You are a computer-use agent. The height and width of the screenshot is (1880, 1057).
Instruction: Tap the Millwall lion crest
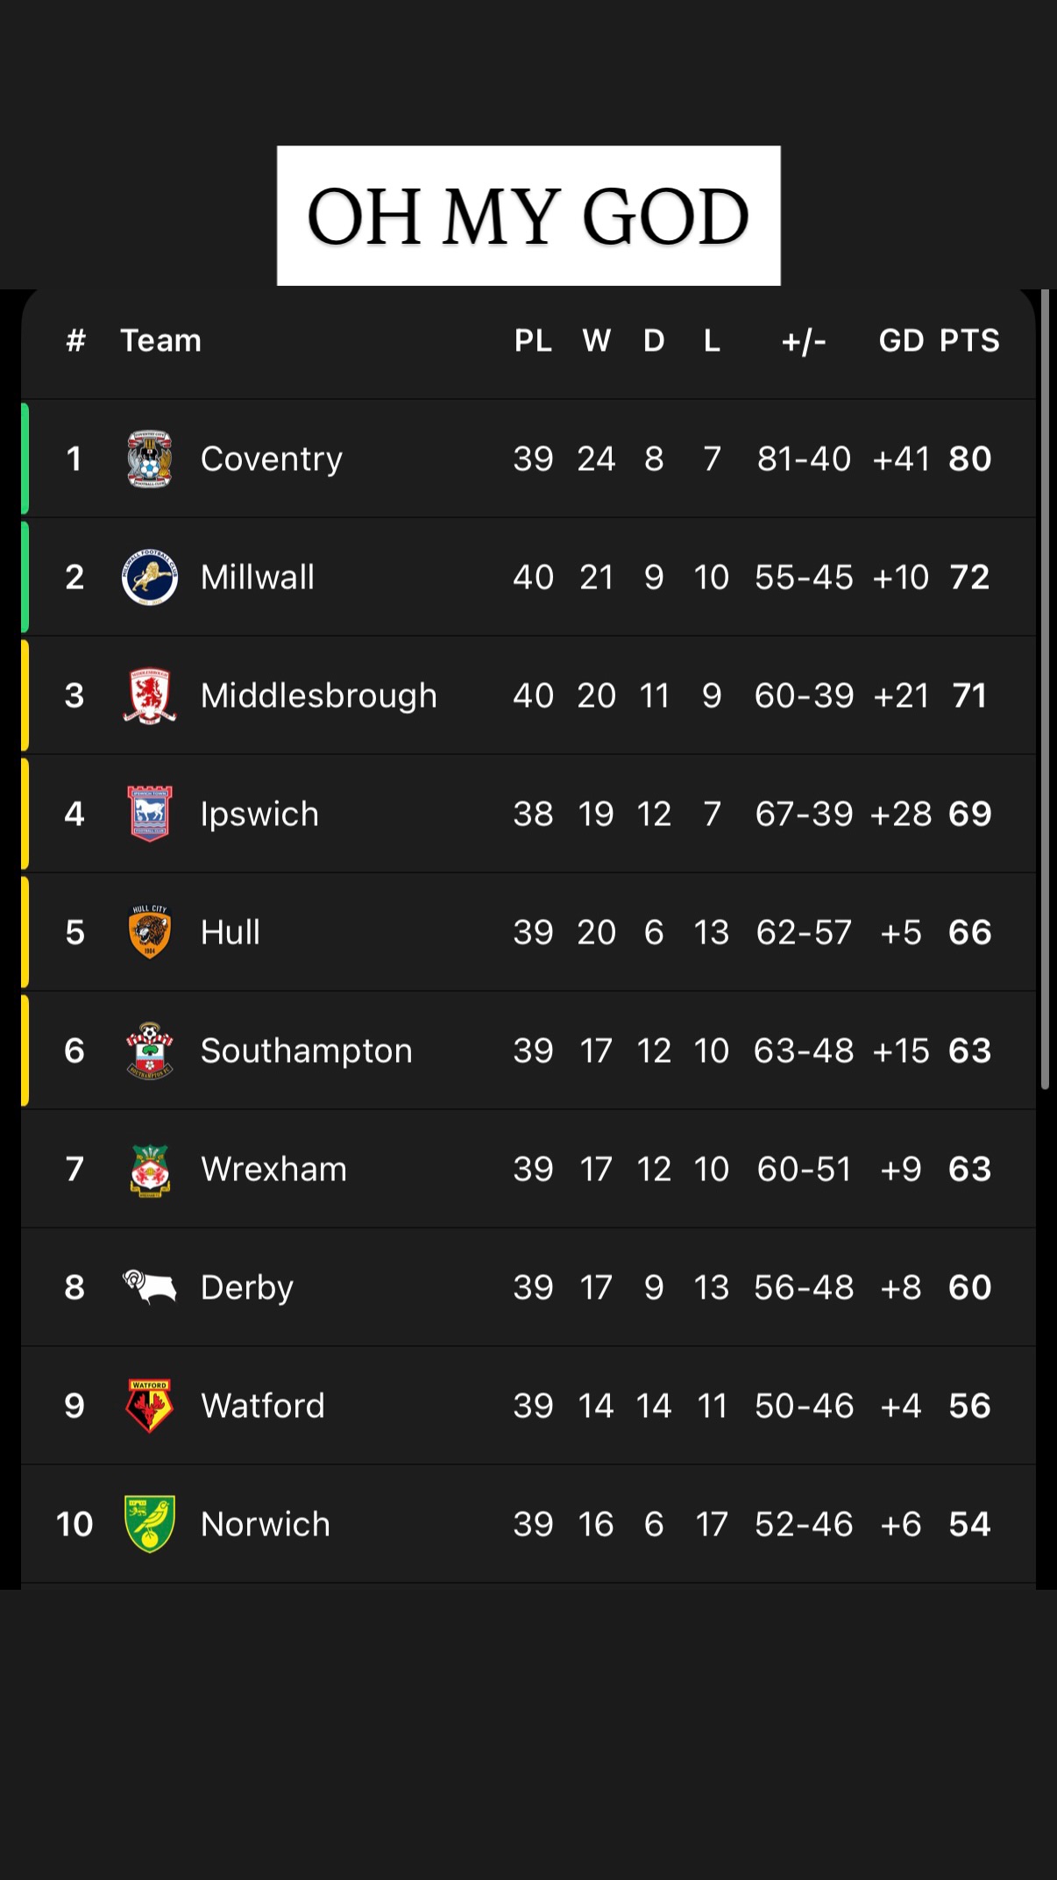click(x=149, y=577)
